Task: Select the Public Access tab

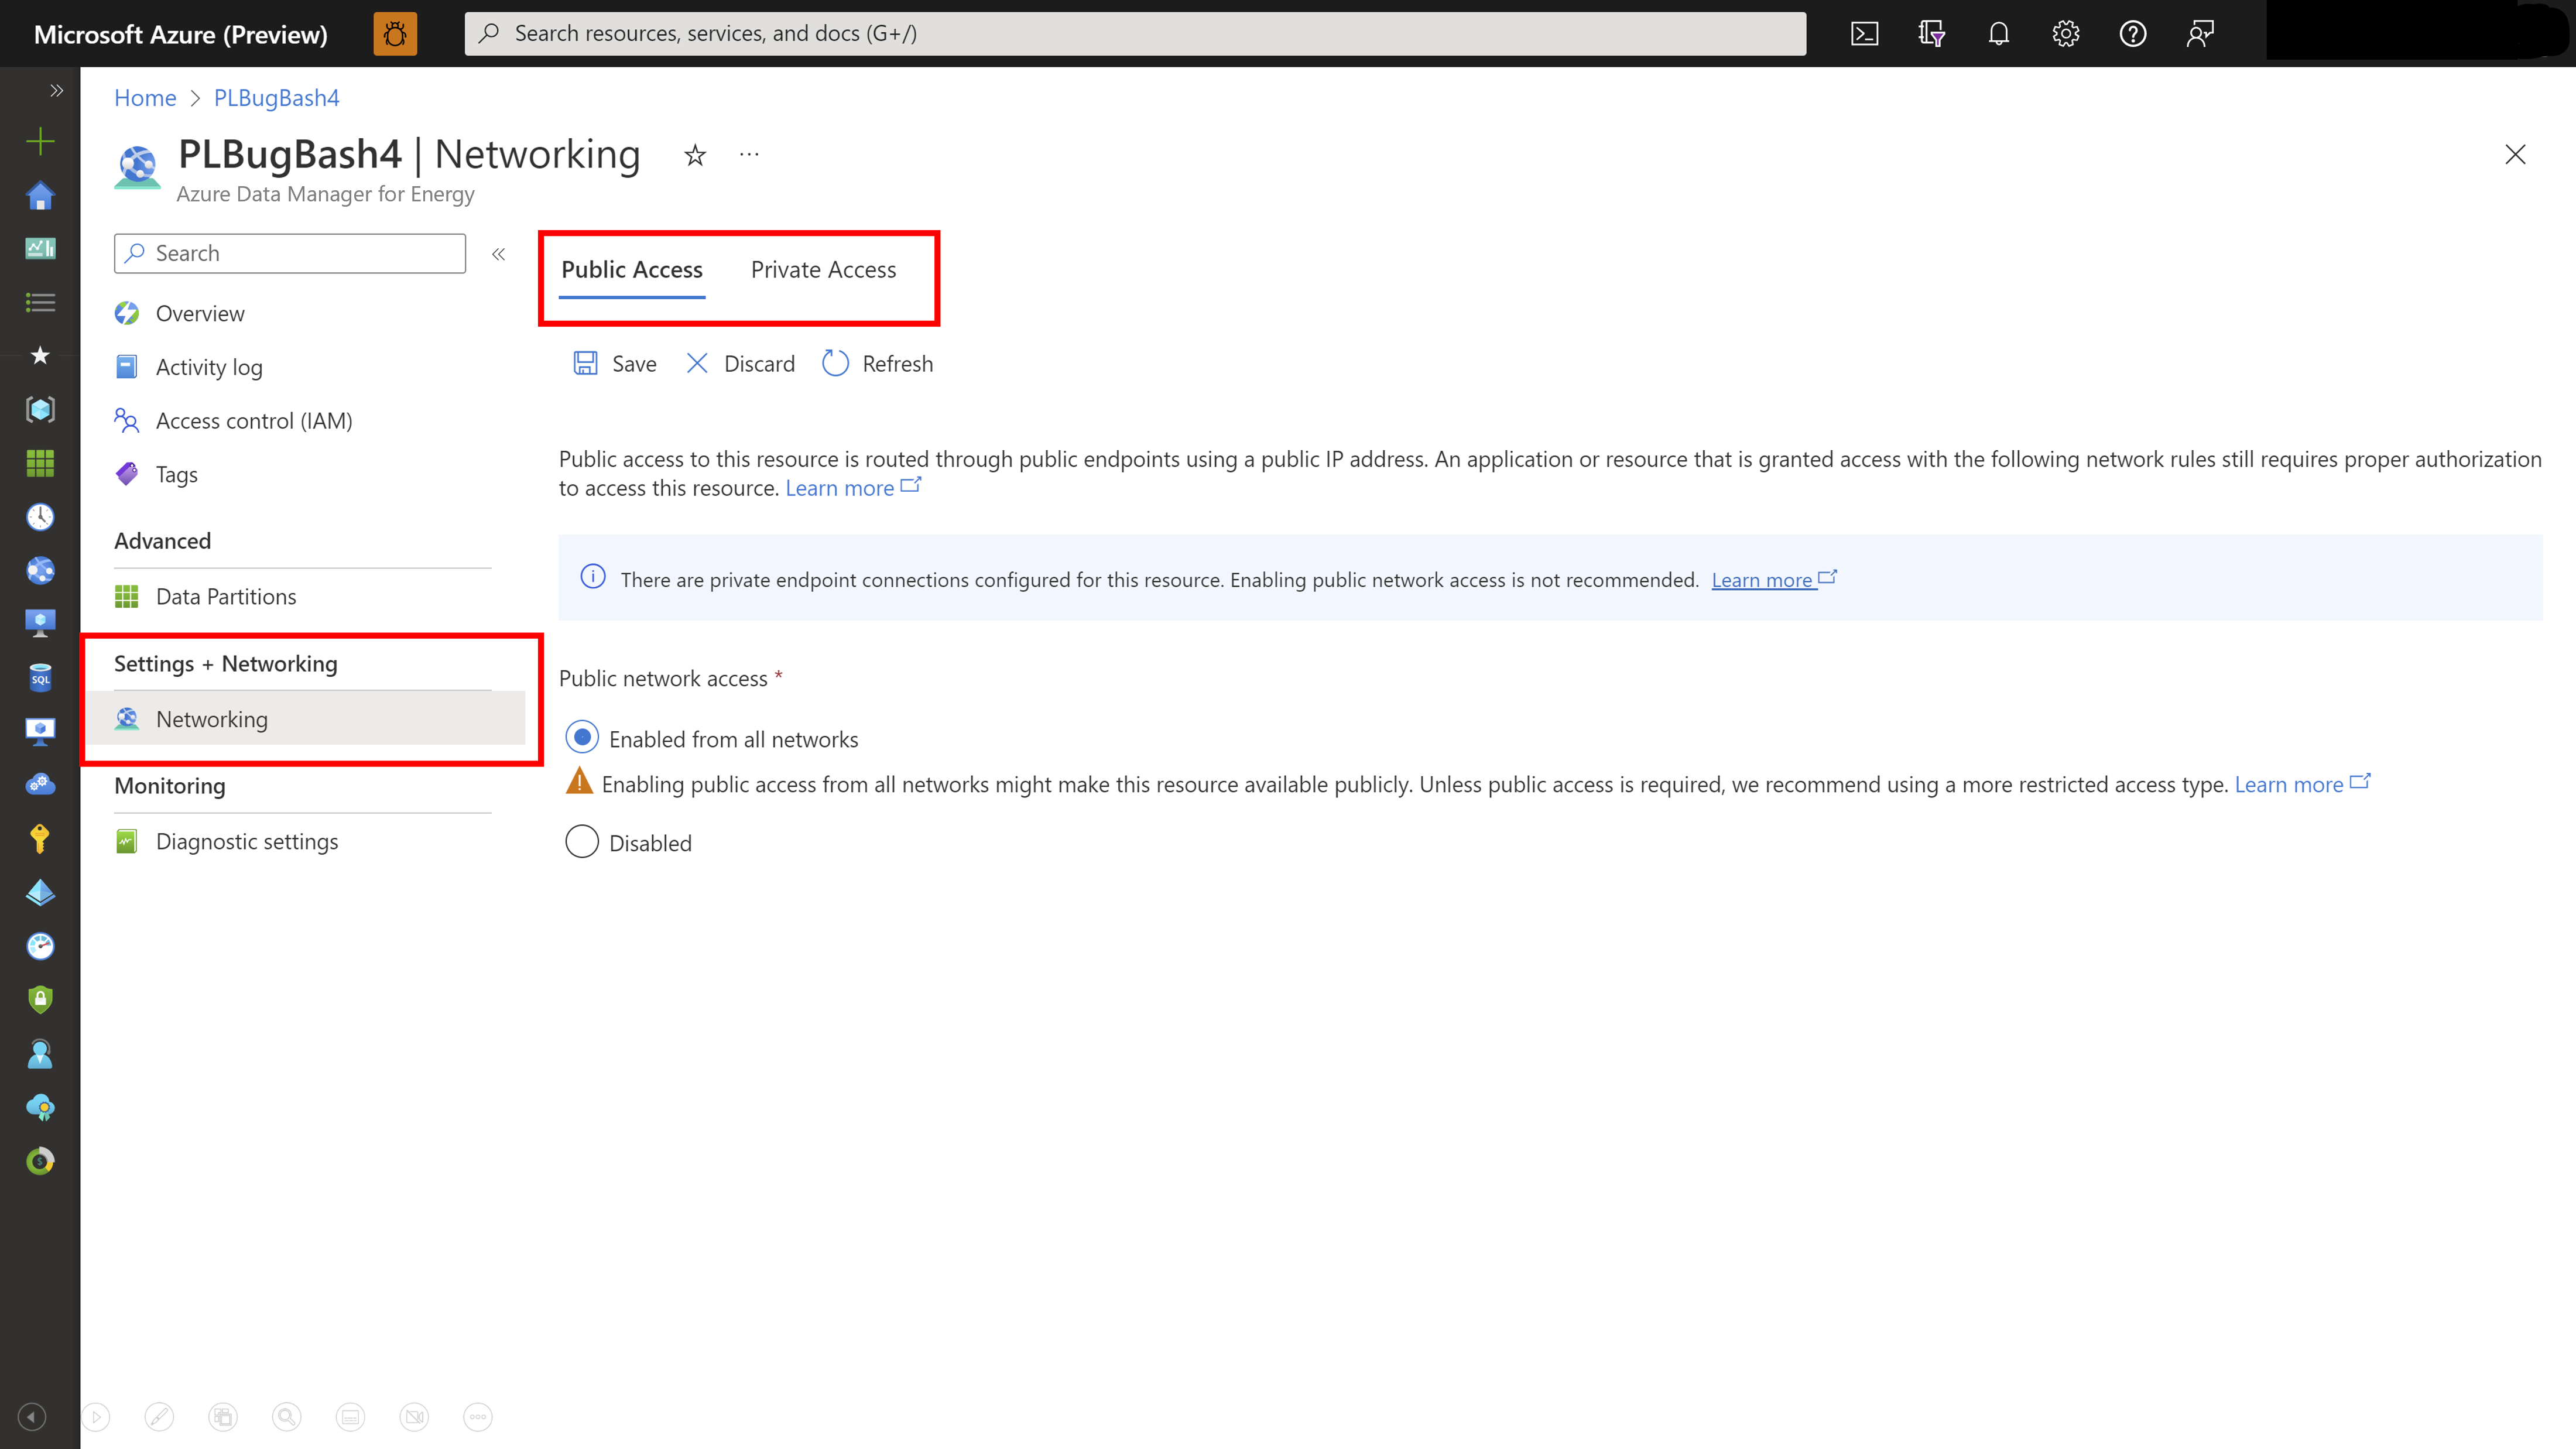Action: coord(631,269)
